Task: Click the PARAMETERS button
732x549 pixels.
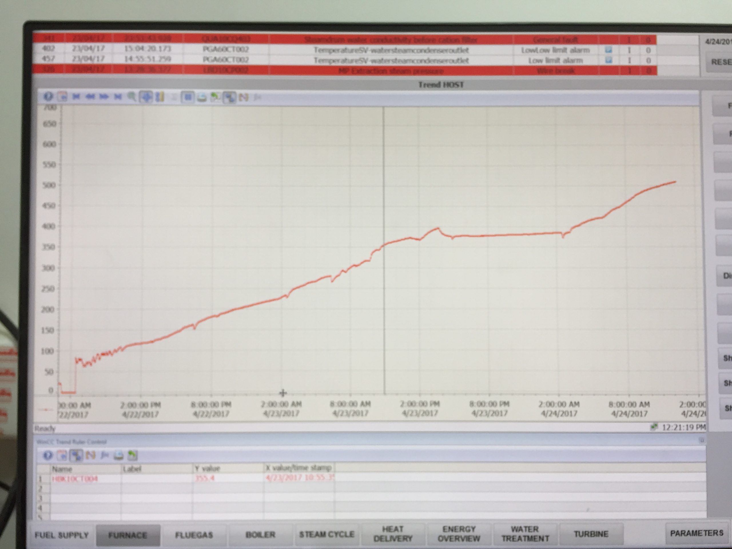Action: coord(696,533)
